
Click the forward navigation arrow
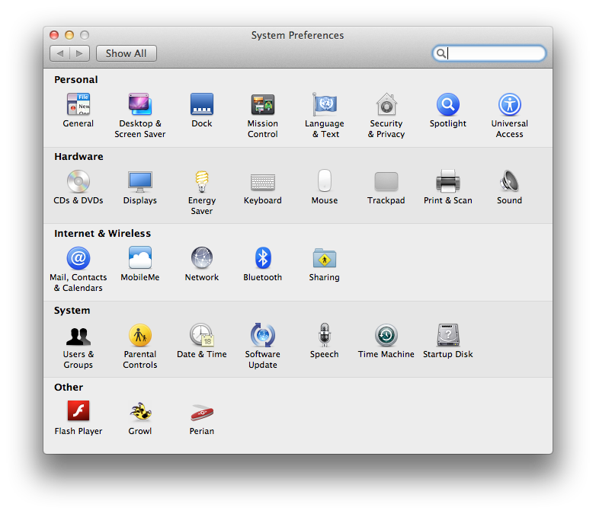click(80, 53)
